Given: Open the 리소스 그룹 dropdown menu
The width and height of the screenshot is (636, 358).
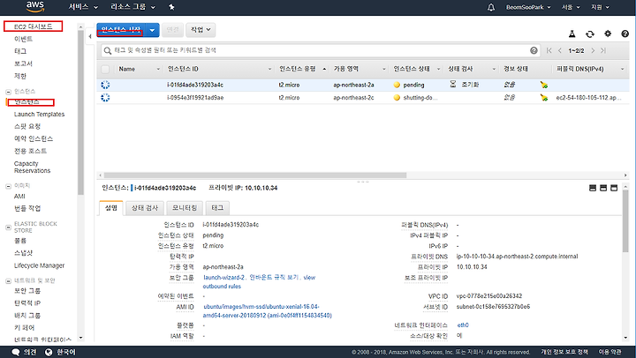Looking at the screenshot, I should 133,7.
